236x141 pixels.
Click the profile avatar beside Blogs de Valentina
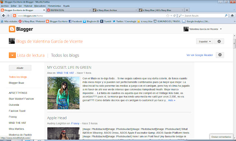(x=12, y=41)
